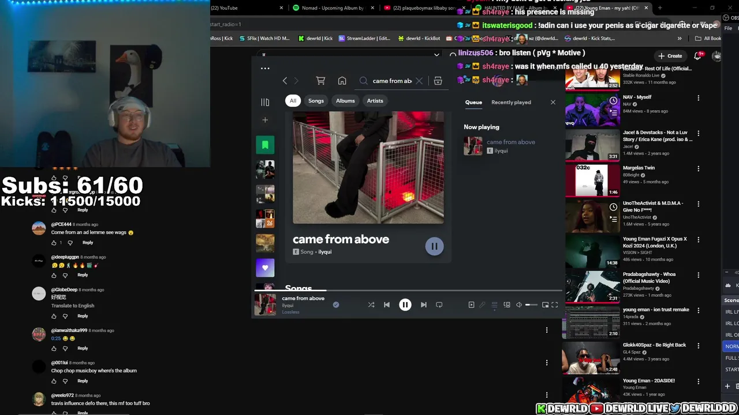Viewport: 739px width, 415px height.
Task: Open the Browse icon beside the search bar
Action: 438,81
